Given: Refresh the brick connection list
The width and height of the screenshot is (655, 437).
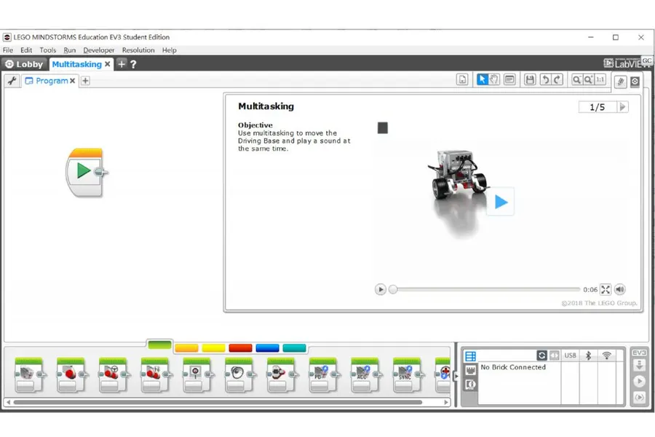Looking at the screenshot, I should tap(541, 355).
